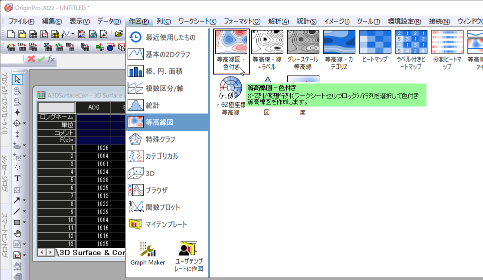Click the New Function plot icon

click(x=66, y=34)
